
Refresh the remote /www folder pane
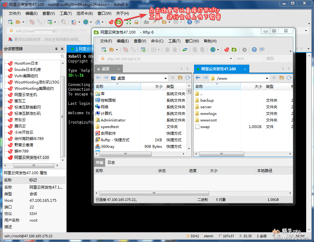[x=289, y=78]
